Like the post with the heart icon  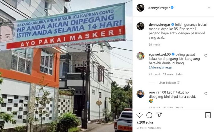coord(139,115)
